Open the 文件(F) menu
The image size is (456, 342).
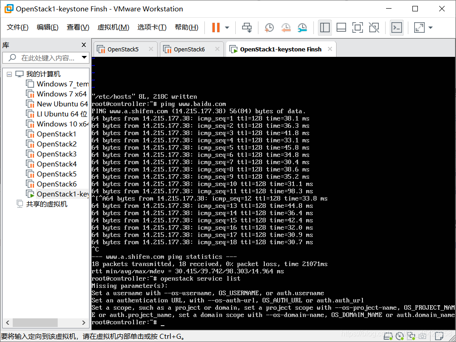[x=17, y=27]
